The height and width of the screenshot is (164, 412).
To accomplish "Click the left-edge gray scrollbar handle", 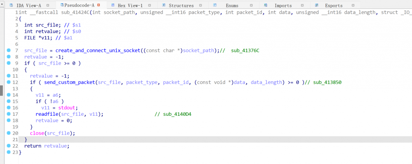I will [1, 90].
